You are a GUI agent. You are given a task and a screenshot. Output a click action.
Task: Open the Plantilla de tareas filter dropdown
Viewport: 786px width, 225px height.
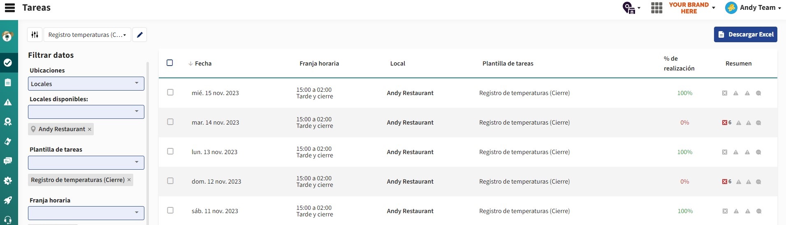tap(86, 163)
